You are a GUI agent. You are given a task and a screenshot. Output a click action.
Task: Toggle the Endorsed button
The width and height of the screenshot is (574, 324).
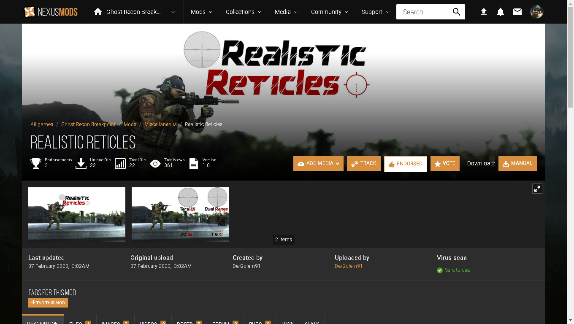pyautogui.click(x=405, y=164)
